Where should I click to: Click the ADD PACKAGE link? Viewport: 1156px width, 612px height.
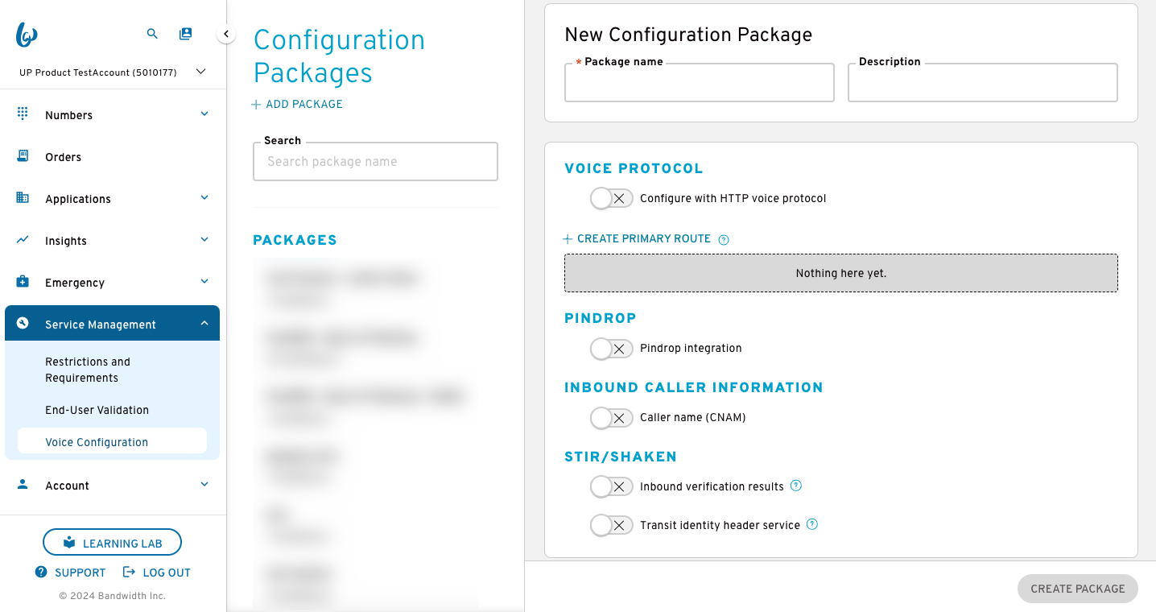297,104
